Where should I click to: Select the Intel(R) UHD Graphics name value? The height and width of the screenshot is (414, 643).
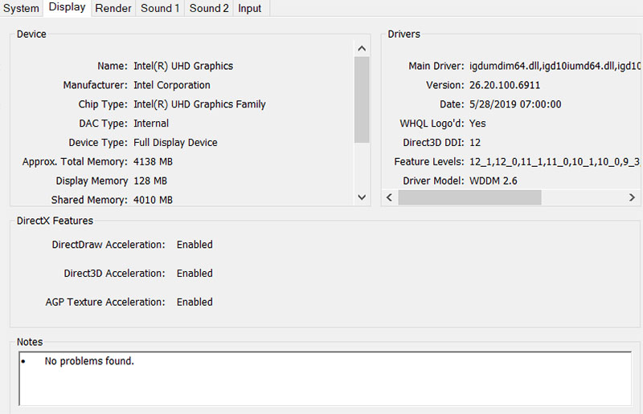pos(183,66)
